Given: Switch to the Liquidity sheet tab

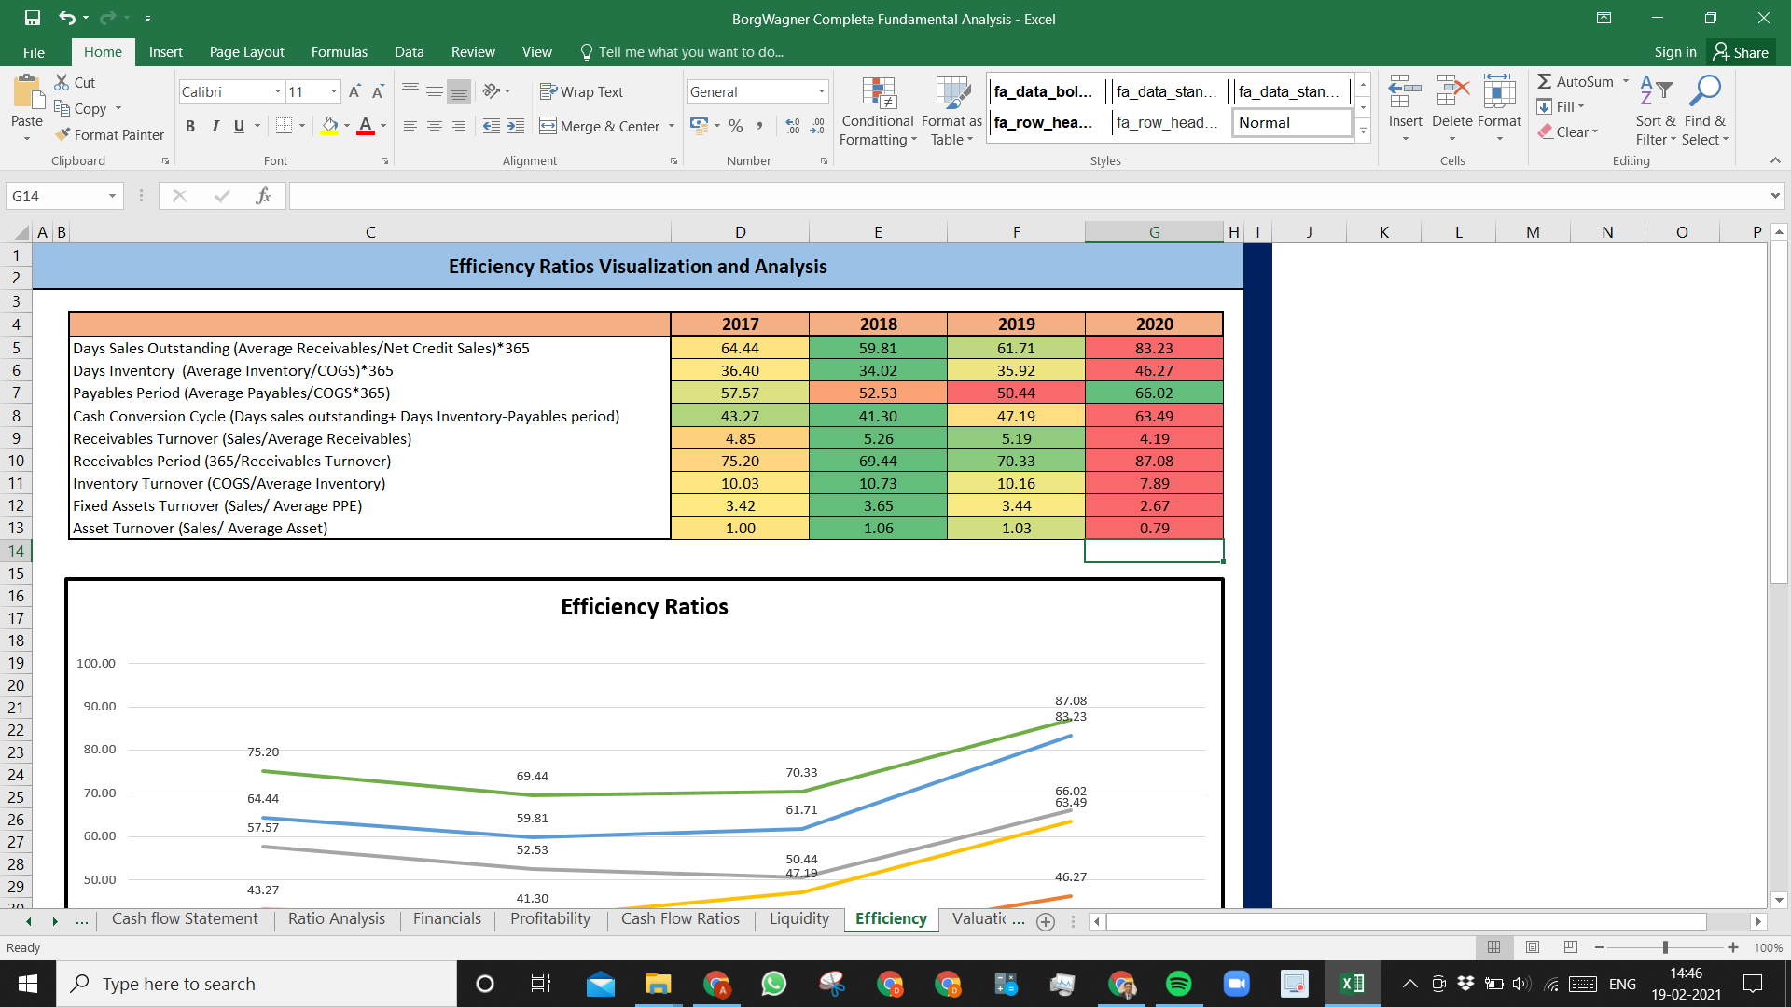Looking at the screenshot, I should pos(798,919).
